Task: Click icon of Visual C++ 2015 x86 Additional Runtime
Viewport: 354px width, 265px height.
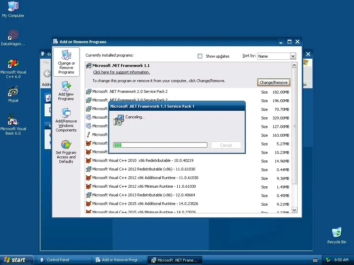Action: pyautogui.click(x=88, y=204)
